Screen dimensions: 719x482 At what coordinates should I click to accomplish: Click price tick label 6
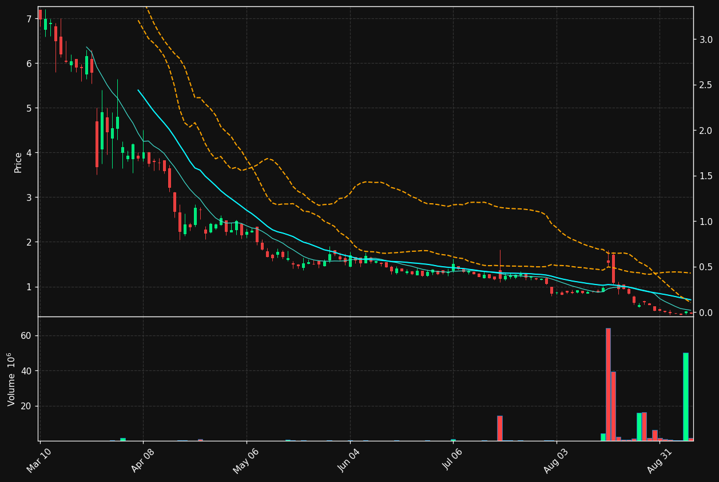coord(29,64)
